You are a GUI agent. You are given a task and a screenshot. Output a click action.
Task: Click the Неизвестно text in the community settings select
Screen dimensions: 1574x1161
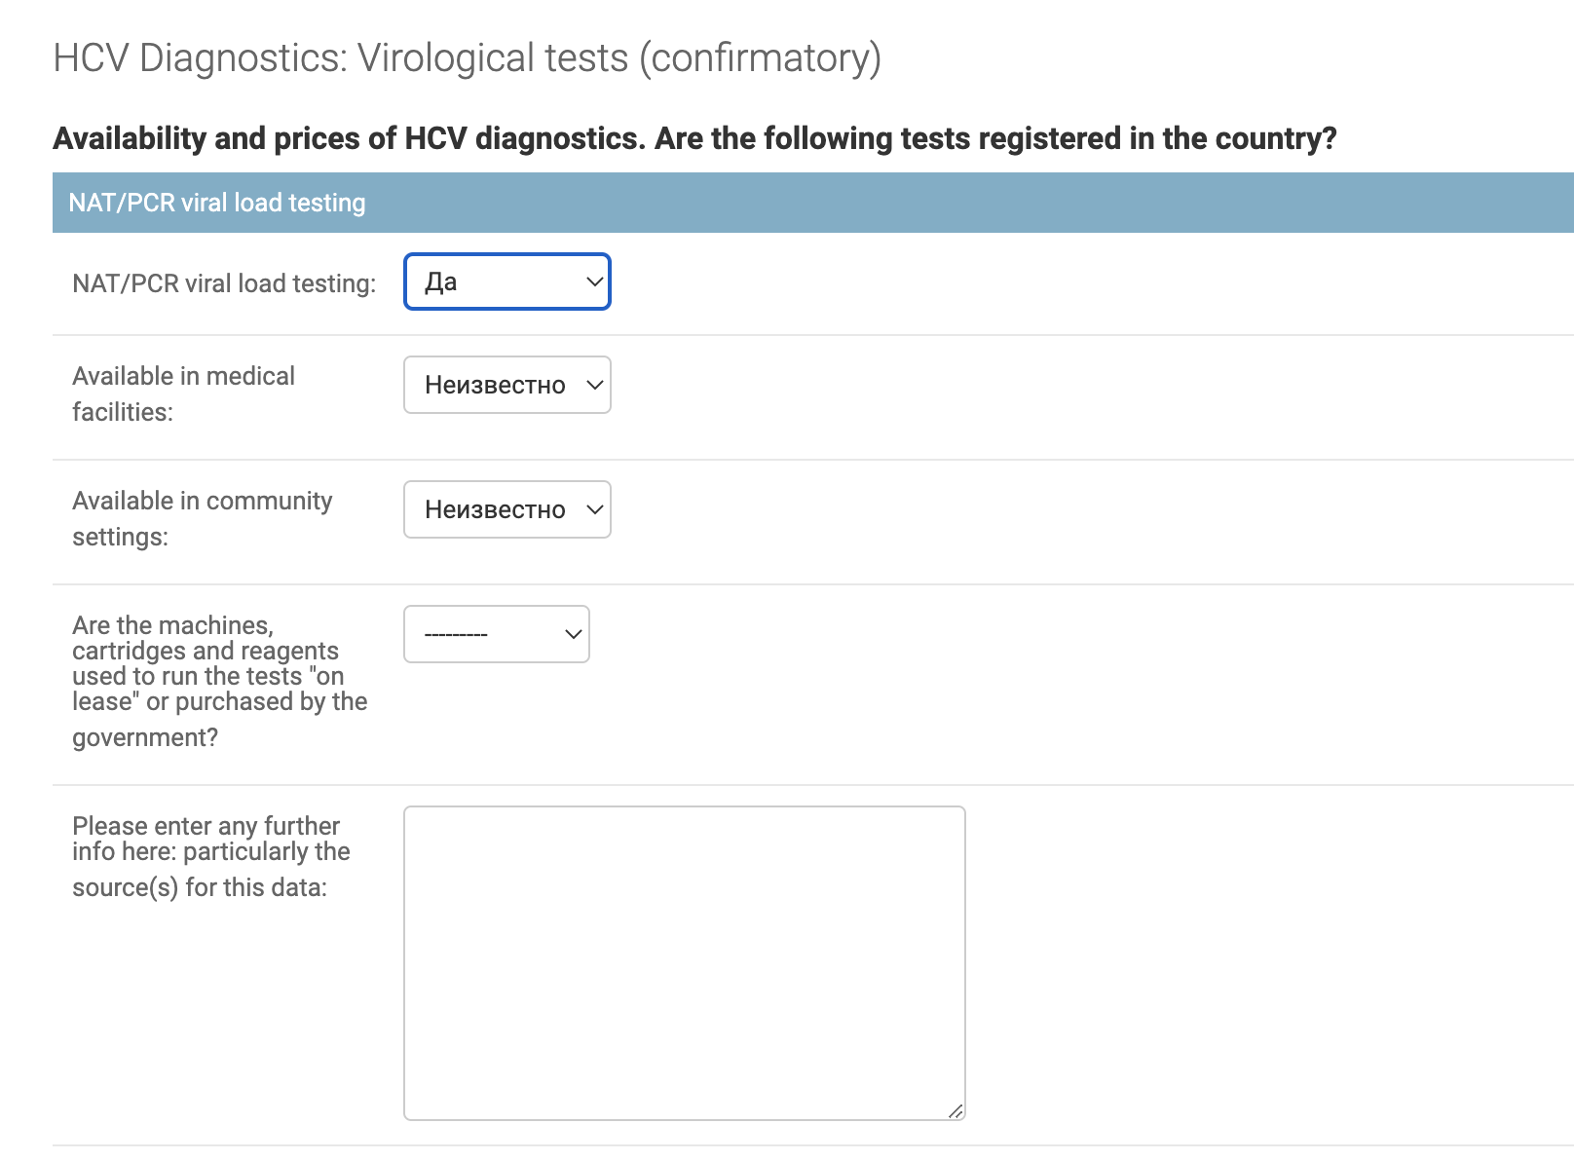495,509
